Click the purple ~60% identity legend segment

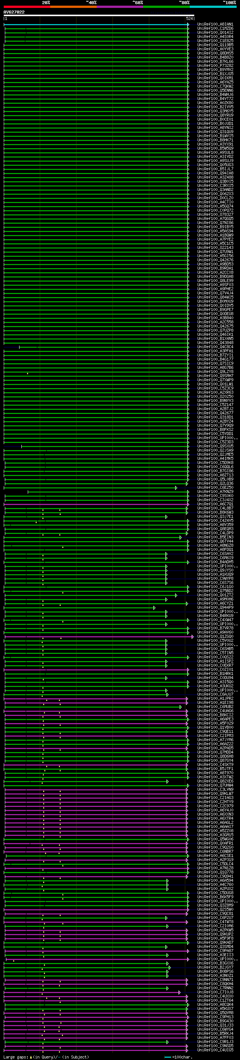[x=120, y=7]
